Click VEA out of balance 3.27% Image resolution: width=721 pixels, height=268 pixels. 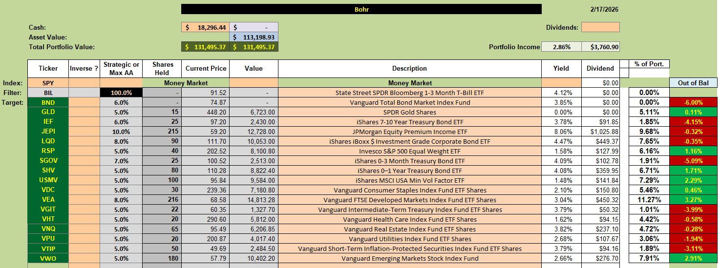pyautogui.click(x=694, y=200)
